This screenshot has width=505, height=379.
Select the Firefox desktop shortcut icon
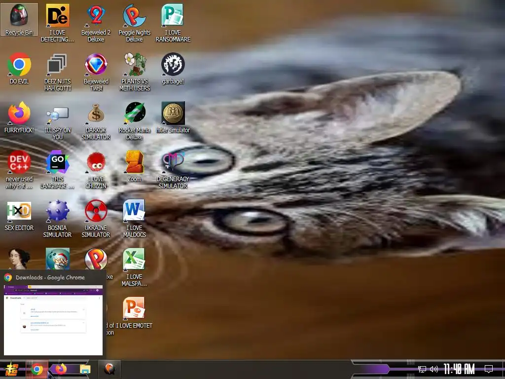pos(19,117)
